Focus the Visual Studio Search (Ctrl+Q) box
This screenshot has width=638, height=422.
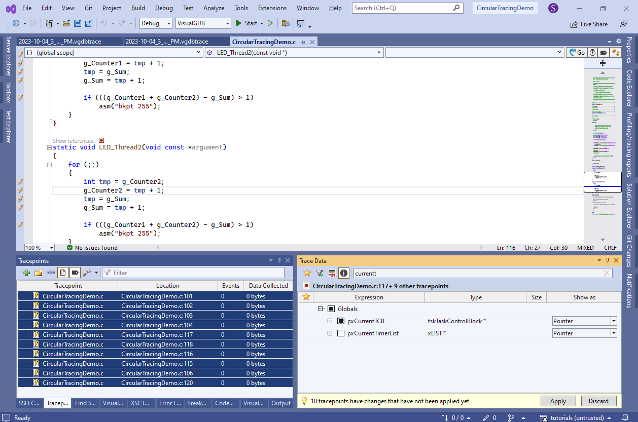[x=407, y=8]
